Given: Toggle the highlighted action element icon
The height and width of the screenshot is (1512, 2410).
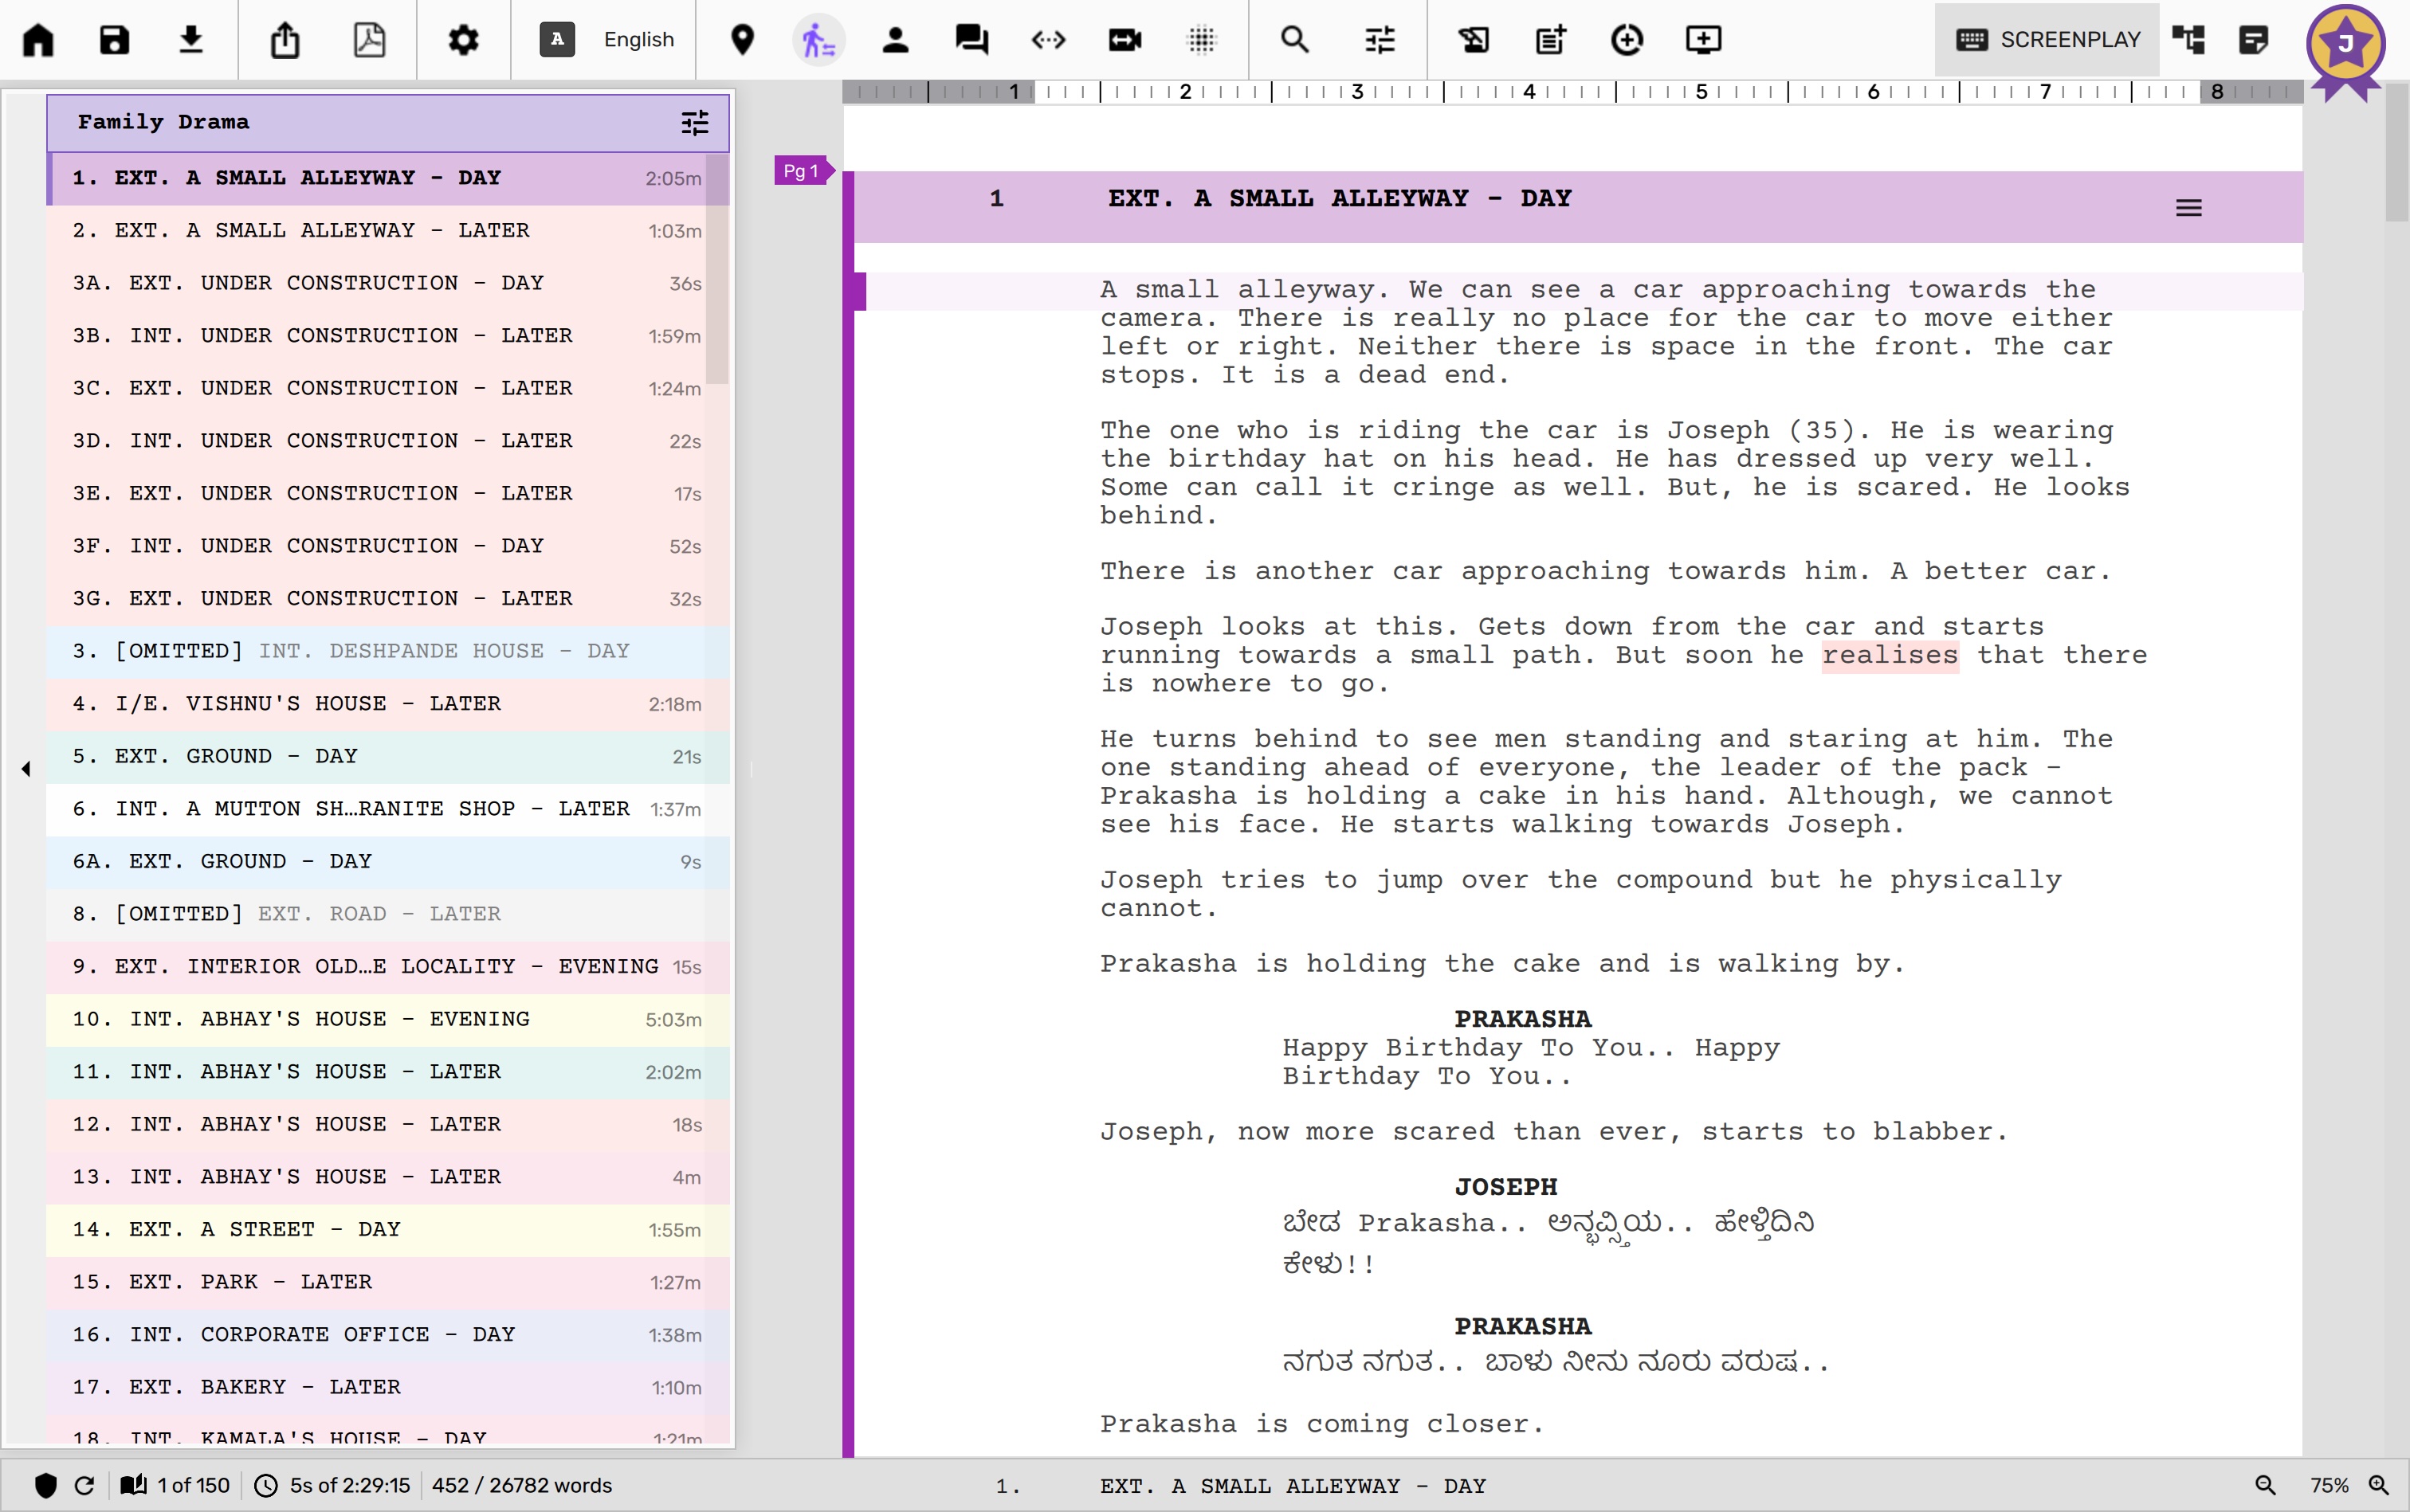Looking at the screenshot, I should (818, 40).
